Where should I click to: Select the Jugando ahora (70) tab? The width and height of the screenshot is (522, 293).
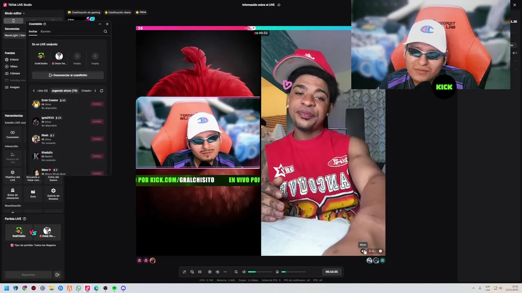coord(64,91)
